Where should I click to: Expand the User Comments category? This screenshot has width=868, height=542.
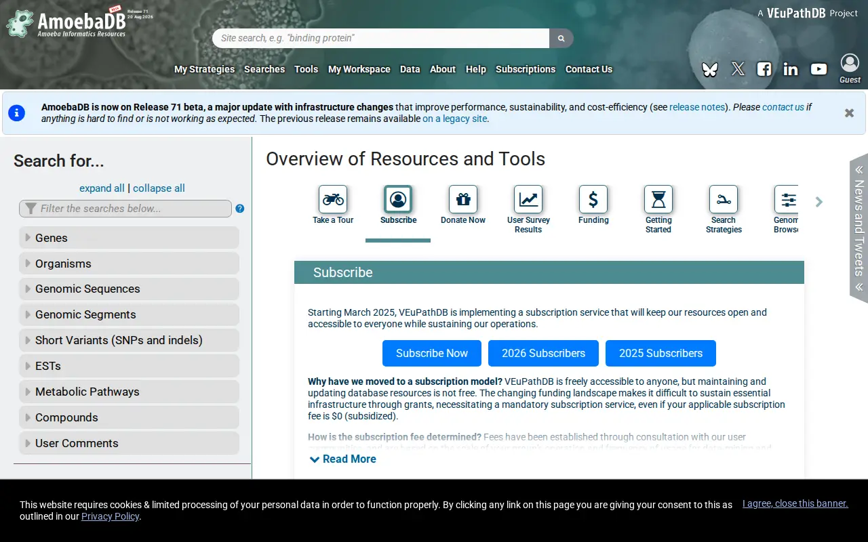129,443
